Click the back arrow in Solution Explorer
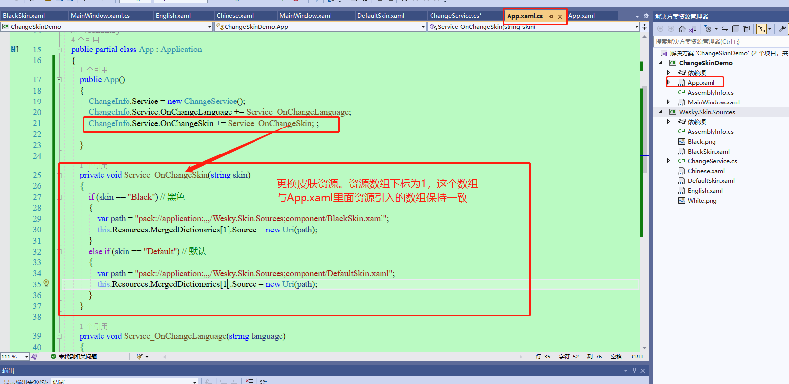The height and width of the screenshot is (384, 789). point(660,29)
